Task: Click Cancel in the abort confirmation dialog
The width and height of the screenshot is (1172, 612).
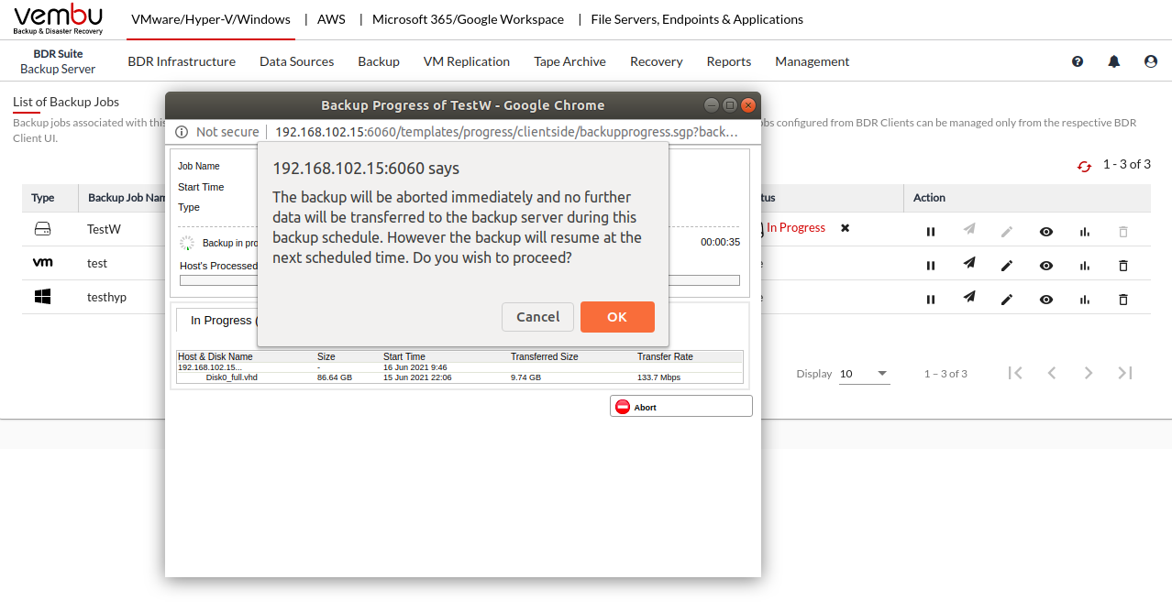Action: (x=537, y=317)
